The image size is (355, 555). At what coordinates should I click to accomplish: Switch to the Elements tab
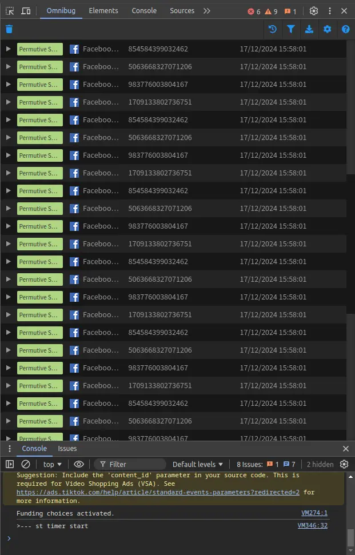click(103, 11)
